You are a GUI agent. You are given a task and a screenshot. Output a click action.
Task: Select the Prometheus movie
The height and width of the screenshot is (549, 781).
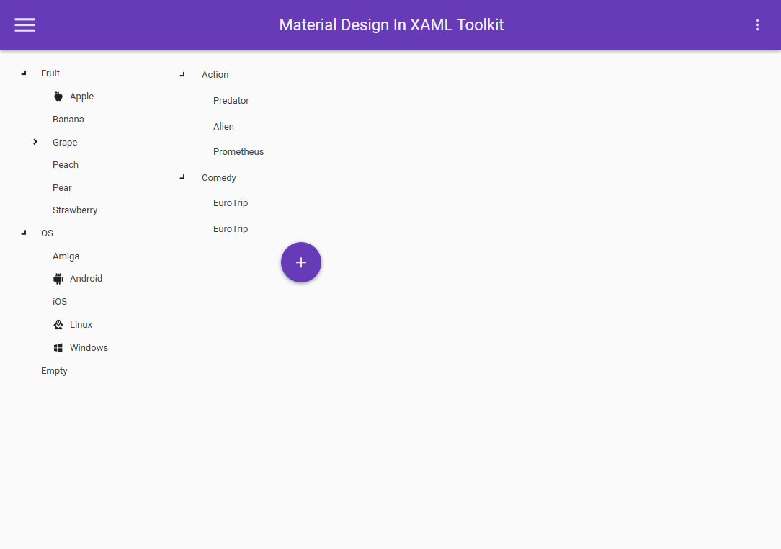[x=238, y=152]
